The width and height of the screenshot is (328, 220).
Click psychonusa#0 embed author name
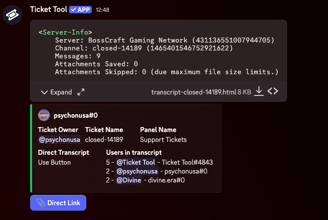[75, 115]
